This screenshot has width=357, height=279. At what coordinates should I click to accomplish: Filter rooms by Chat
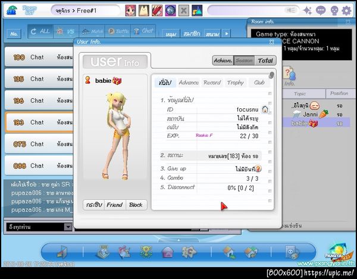(x=143, y=32)
